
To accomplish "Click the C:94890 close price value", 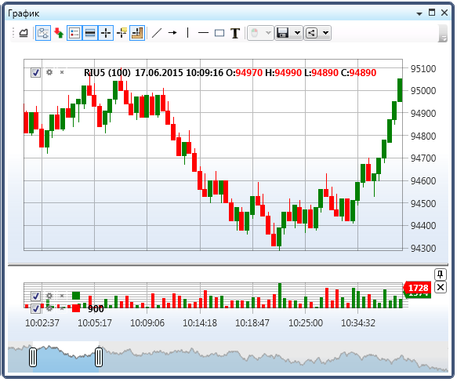I will 358,73.
